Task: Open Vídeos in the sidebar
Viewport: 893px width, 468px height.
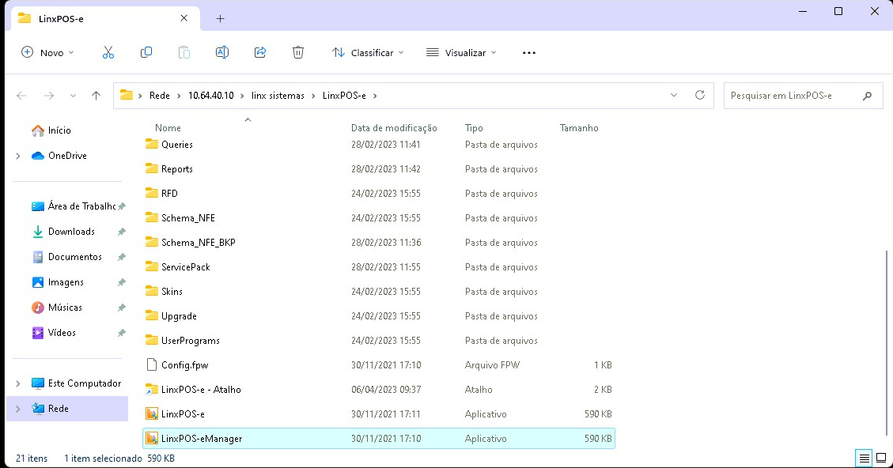Action: click(x=54, y=333)
